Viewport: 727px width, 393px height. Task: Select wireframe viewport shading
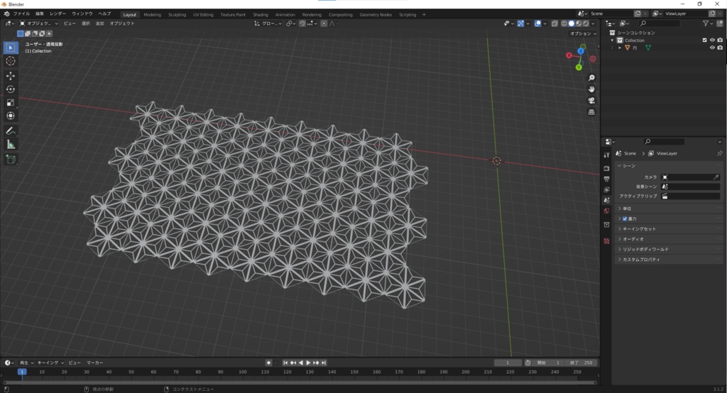[564, 23]
